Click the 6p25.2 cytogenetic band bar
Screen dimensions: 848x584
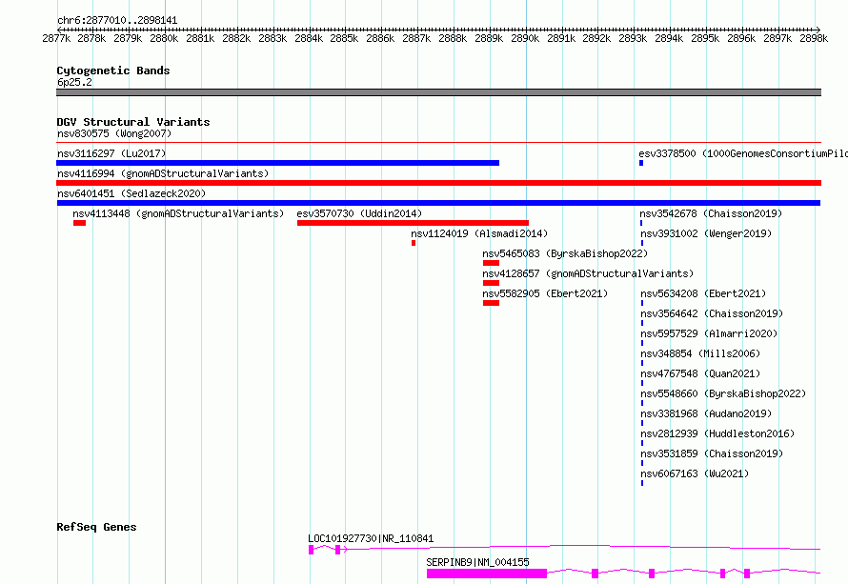click(x=438, y=92)
